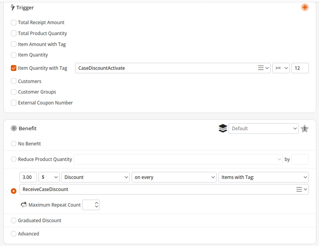This screenshot has width=319, height=246.
Task: Click the list icon in CaseDiscountActivate field
Action: click(x=261, y=68)
